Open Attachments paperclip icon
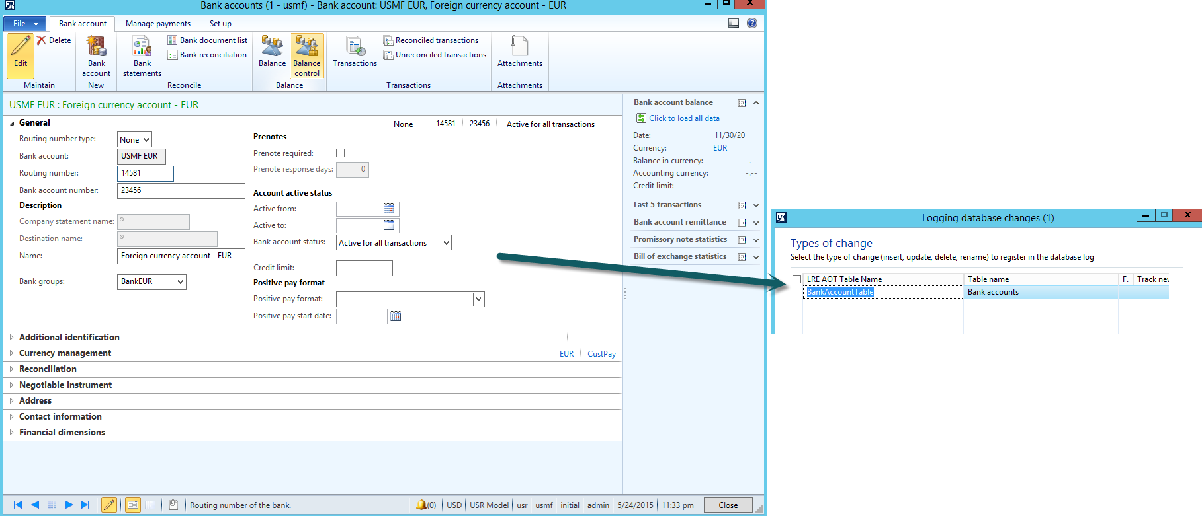The image size is (1202, 516). coord(519,46)
